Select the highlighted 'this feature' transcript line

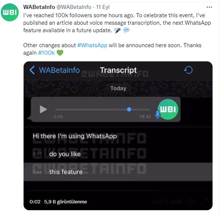coord(118,172)
